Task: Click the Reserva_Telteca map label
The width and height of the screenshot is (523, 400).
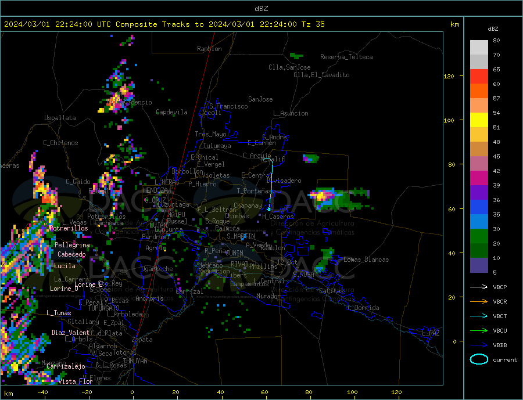Action: (346, 57)
